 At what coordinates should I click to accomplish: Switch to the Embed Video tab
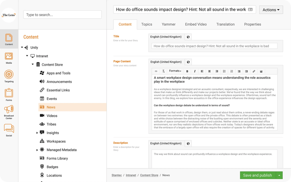[196, 25]
